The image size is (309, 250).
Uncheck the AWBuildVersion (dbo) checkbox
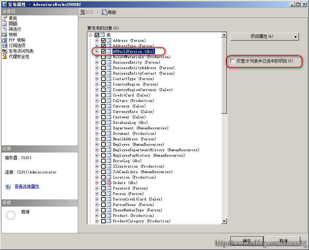(x=104, y=52)
